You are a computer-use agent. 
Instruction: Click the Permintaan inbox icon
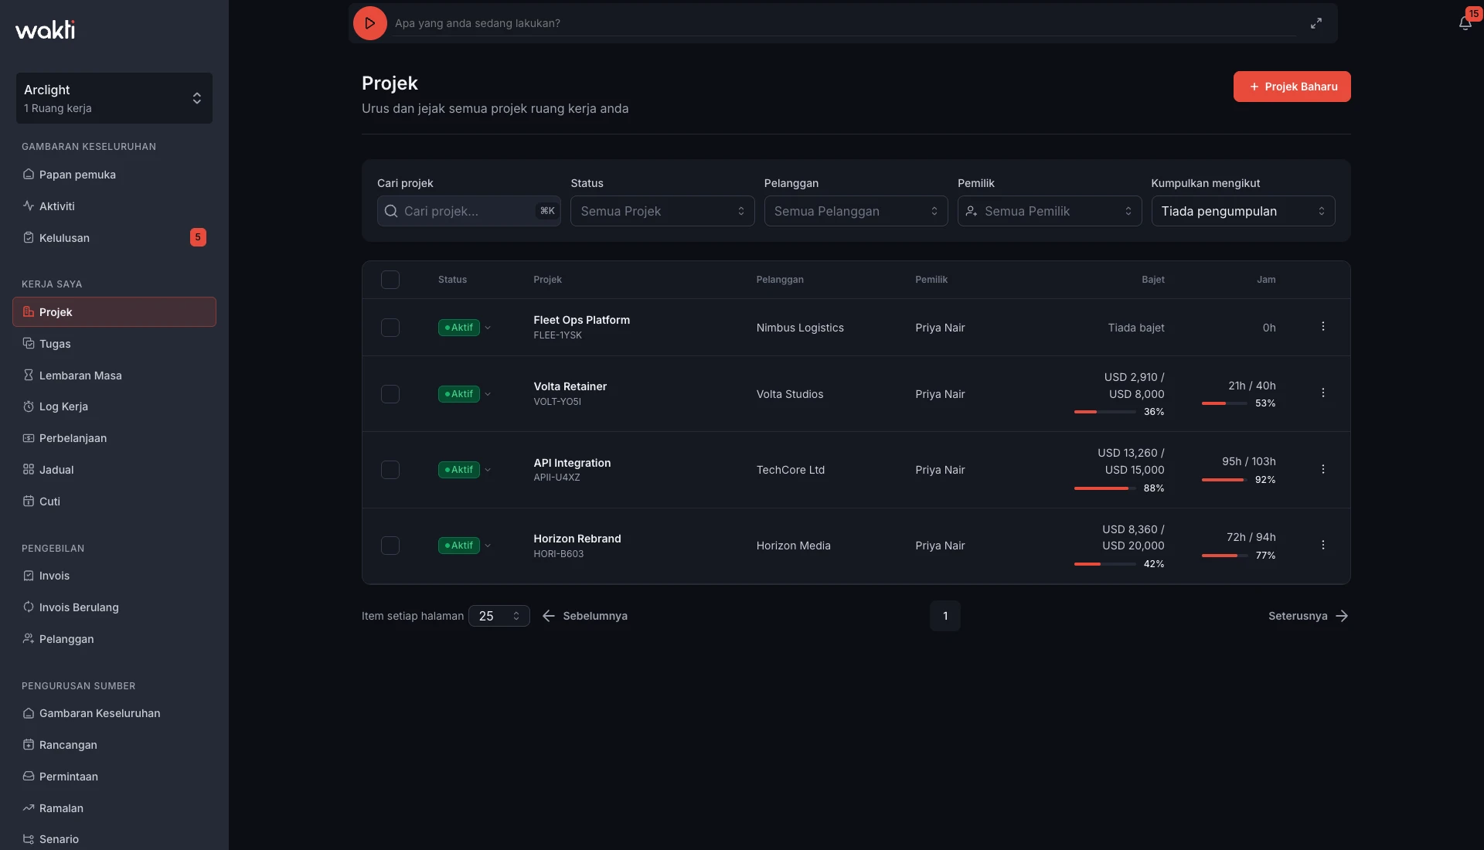click(29, 777)
